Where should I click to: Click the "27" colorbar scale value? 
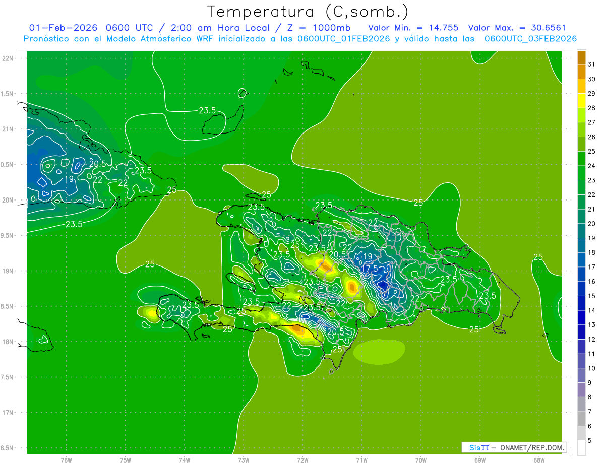591,122
